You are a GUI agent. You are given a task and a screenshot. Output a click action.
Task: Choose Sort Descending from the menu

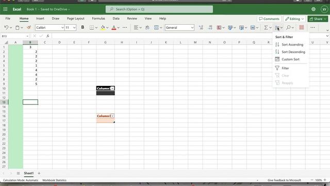tap(290, 52)
